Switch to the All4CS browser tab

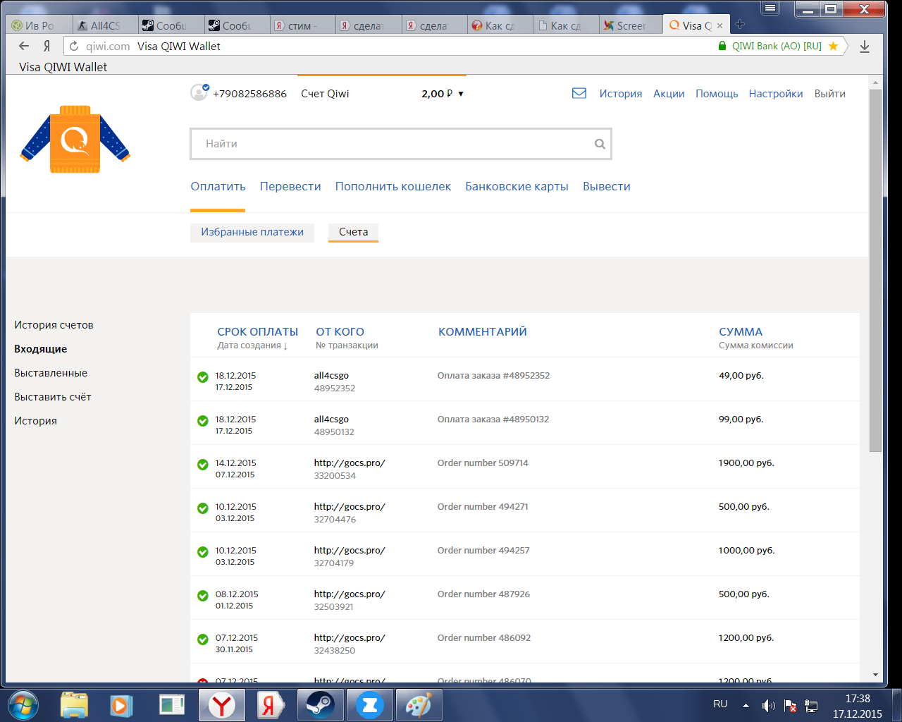[106, 25]
